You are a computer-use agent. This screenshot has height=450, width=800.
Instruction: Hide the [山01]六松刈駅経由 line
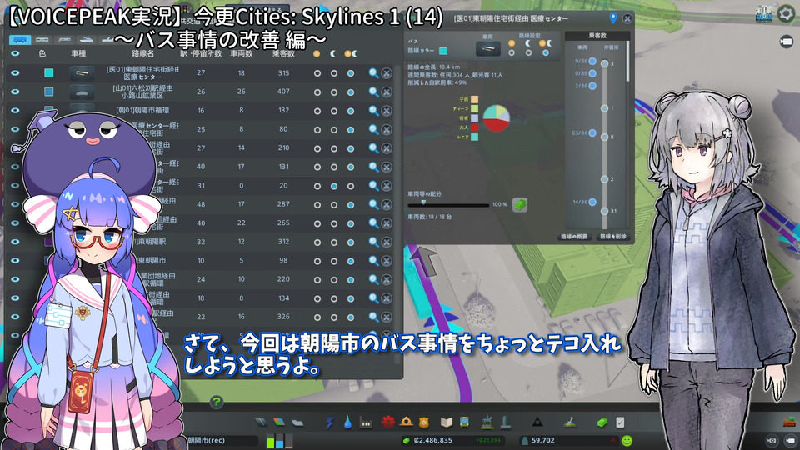pos(15,92)
